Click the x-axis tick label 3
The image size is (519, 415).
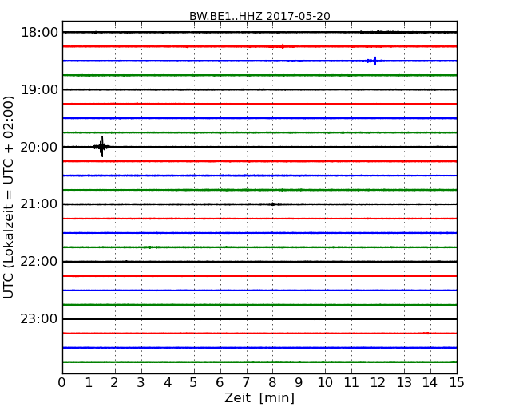(141, 383)
